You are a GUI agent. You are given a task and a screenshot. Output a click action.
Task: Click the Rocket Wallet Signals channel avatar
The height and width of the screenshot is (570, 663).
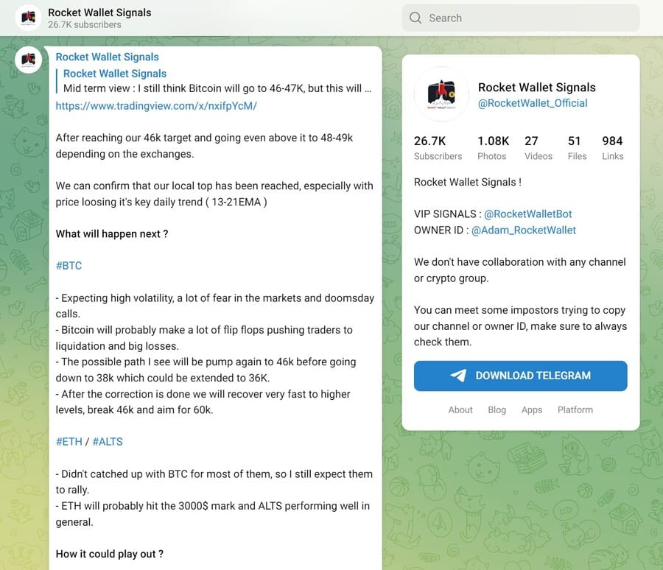(27, 17)
